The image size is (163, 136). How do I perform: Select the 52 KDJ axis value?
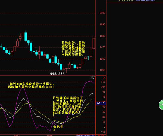[104, 107]
